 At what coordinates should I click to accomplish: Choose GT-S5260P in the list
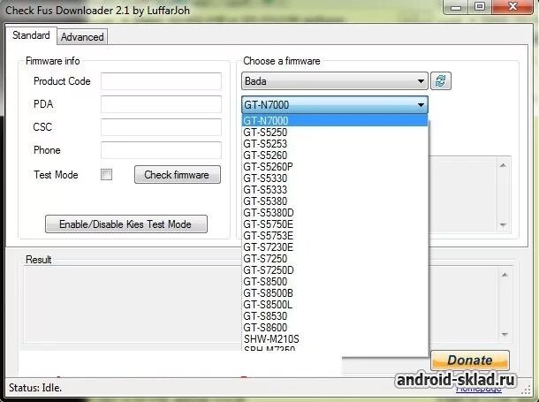335,167
